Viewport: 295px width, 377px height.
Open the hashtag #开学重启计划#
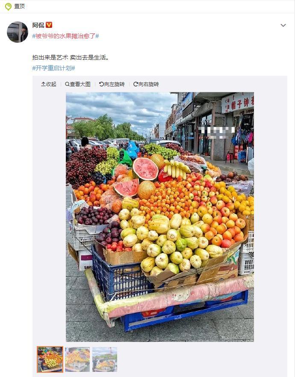[53, 68]
